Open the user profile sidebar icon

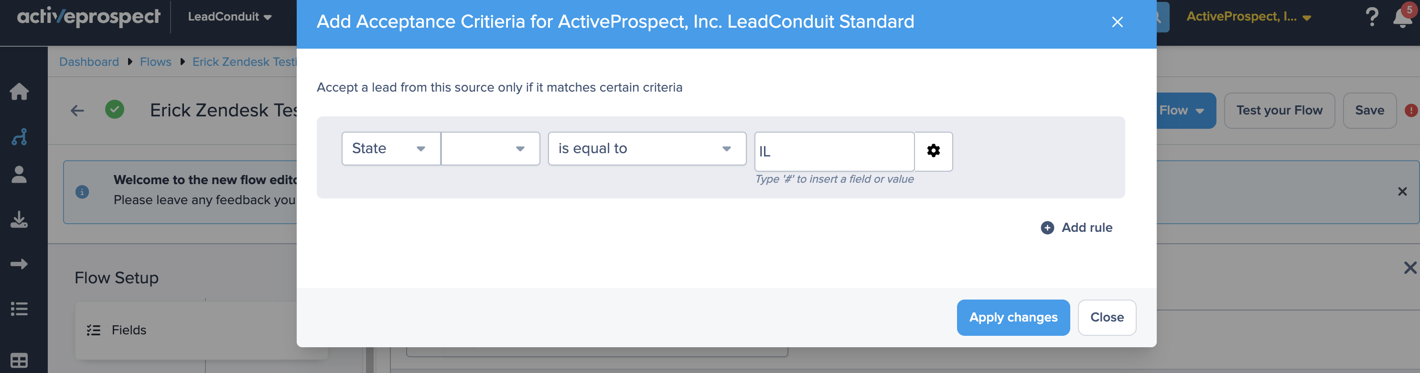coord(19,175)
